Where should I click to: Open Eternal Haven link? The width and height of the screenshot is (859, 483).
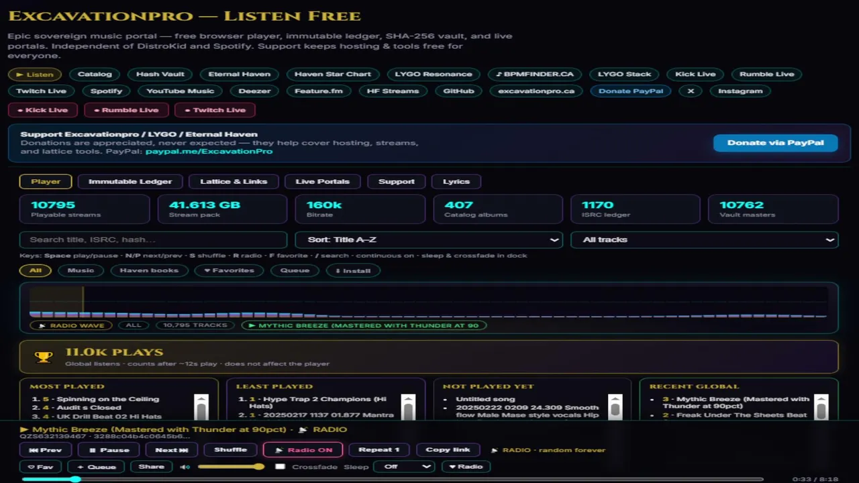coord(239,74)
